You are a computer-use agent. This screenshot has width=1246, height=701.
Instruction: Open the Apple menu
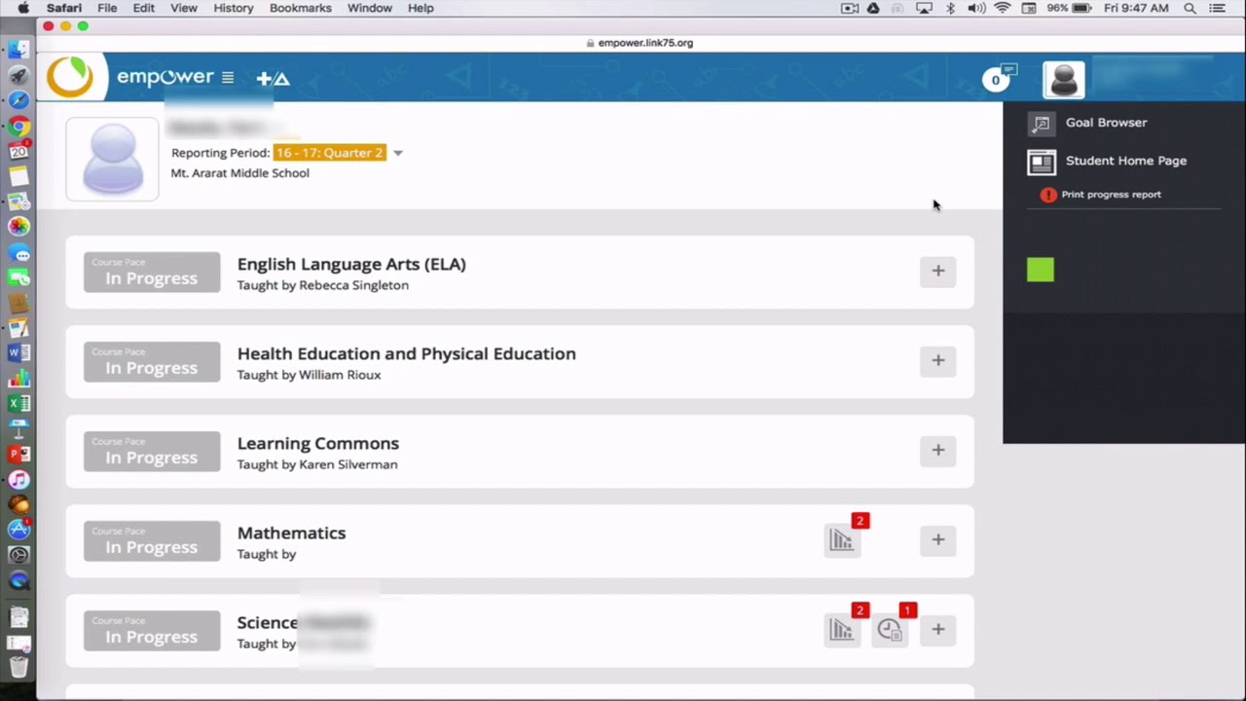pyautogui.click(x=23, y=8)
